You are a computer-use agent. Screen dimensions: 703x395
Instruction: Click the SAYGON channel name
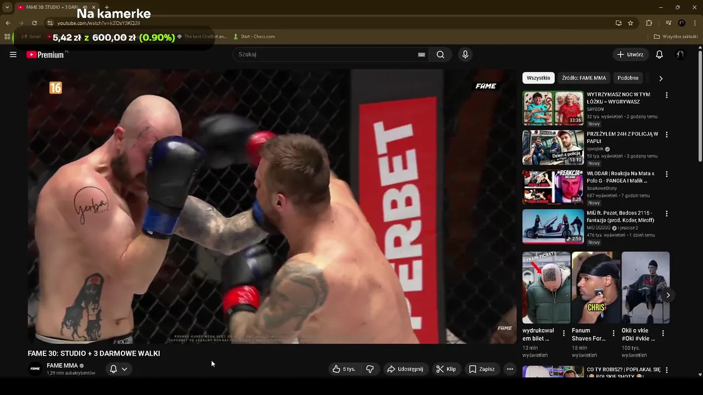595,109
